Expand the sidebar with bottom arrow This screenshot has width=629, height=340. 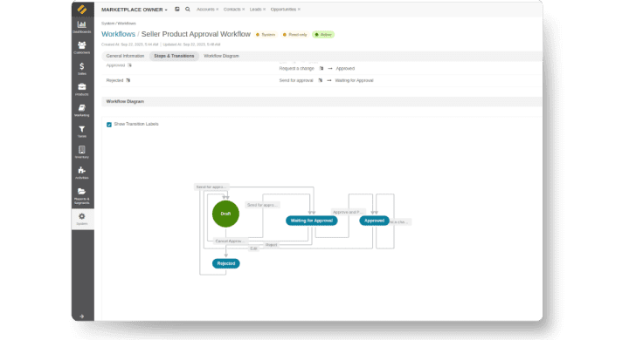(x=82, y=316)
